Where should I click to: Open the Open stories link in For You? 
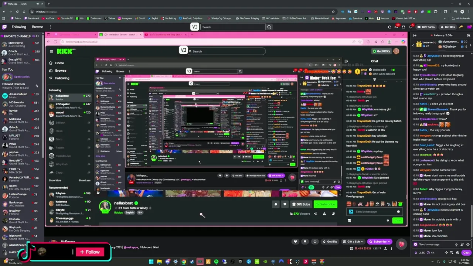coord(21,77)
